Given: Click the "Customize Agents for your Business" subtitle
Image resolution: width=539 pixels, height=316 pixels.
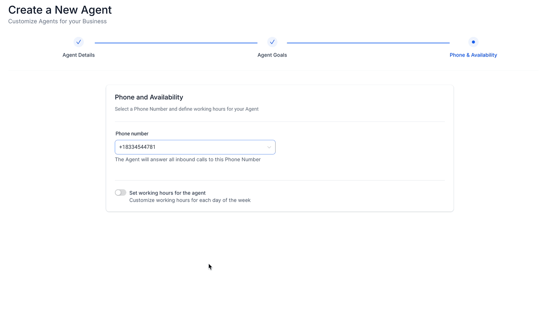Looking at the screenshot, I should 57,21.
